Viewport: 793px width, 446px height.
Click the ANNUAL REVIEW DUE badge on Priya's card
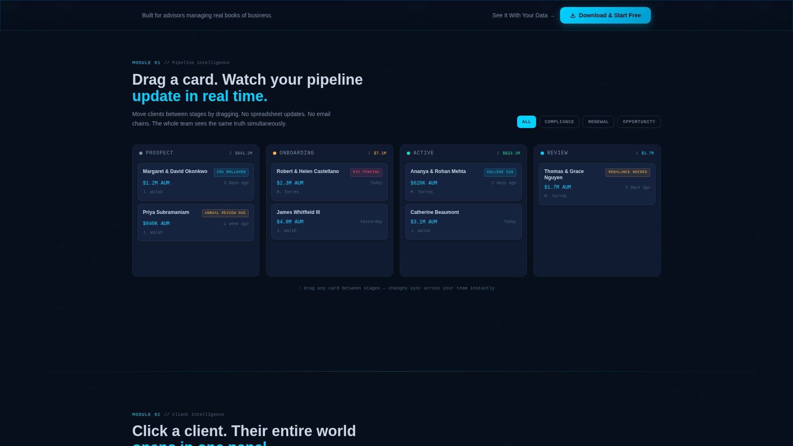225,213
